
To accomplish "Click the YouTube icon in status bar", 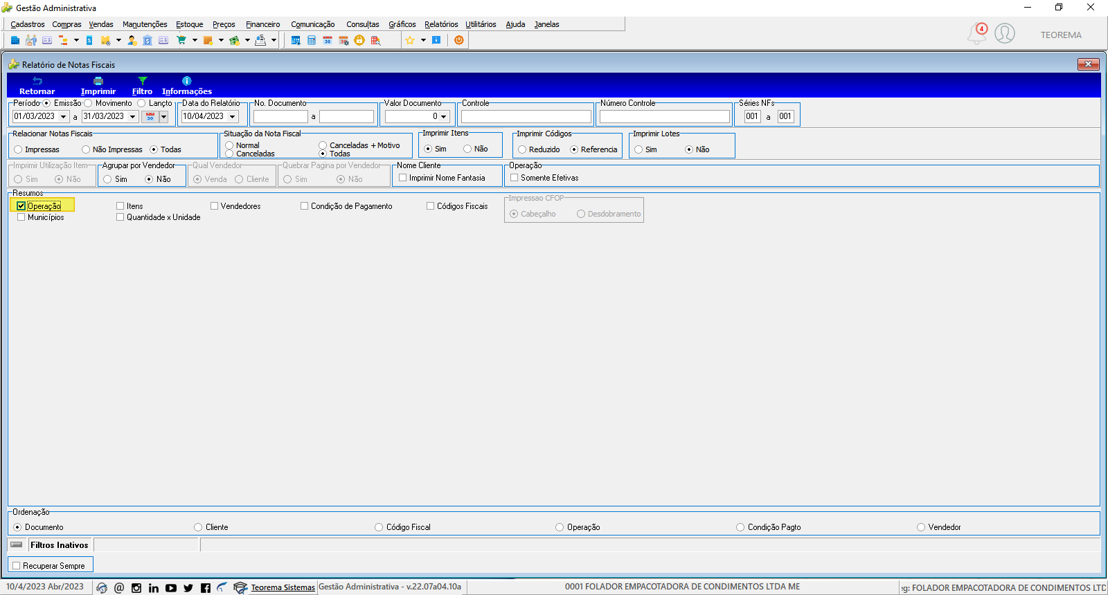I will [171, 588].
